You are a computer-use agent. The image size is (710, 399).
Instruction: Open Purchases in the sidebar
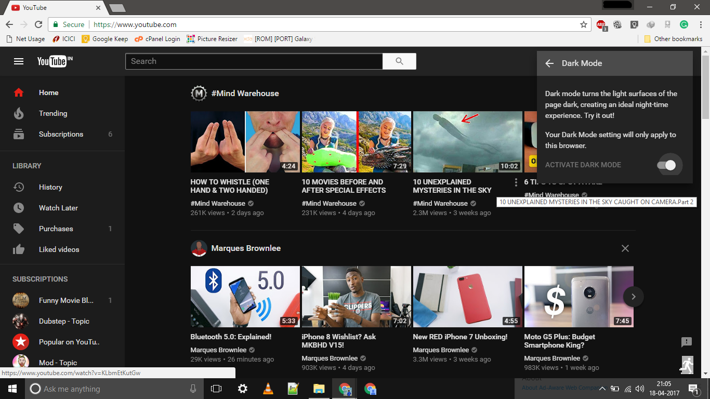click(62, 229)
